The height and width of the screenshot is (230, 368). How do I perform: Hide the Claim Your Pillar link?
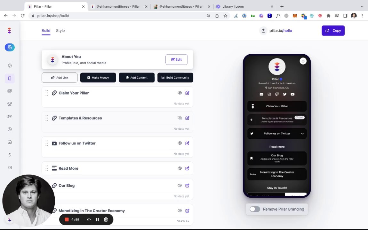pos(180,93)
